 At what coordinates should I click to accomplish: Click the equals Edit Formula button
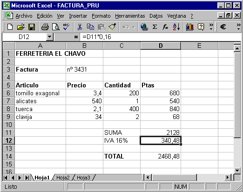(x=76, y=37)
